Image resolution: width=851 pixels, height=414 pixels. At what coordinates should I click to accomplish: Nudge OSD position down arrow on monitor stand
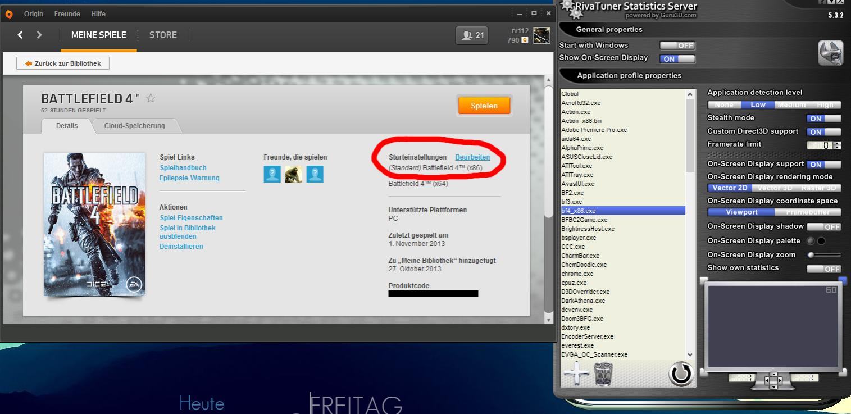(773, 386)
